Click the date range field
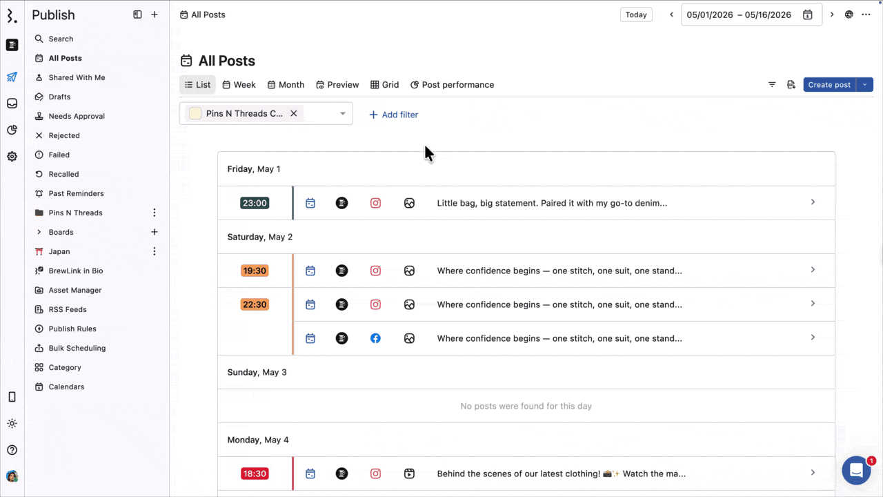The height and width of the screenshot is (497, 883). pyautogui.click(x=739, y=14)
